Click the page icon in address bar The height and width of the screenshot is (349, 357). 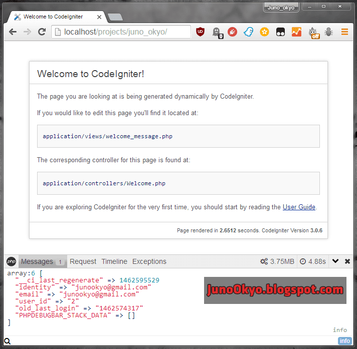coord(58,32)
